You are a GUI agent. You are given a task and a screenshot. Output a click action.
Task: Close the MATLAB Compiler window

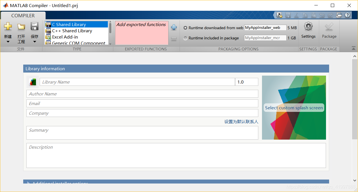[x=349, y=5]
